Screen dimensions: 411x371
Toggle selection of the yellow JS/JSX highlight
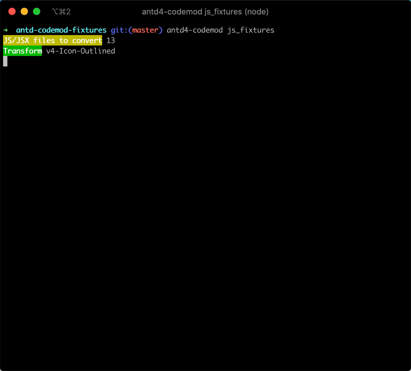click(x=52, y=40)
